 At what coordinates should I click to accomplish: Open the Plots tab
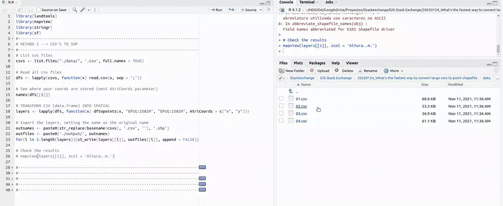coord(298,63)
